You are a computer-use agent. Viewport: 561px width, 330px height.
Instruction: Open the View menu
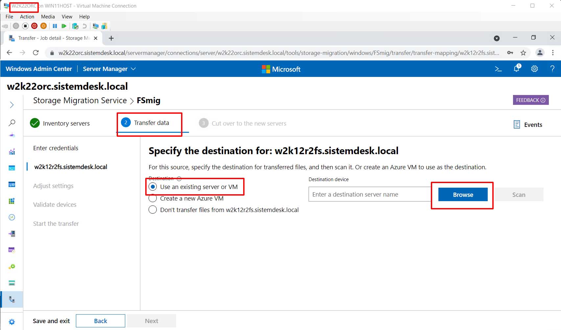[x=67, y=16]
